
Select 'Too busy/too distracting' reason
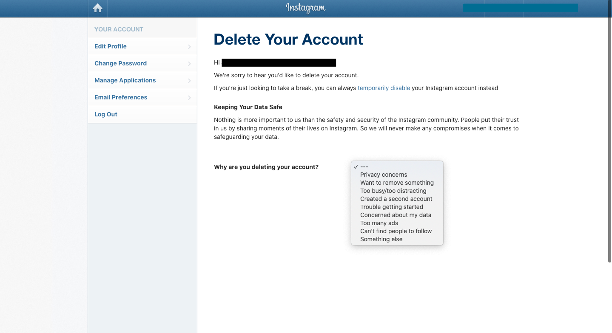(x=397, y=191)
